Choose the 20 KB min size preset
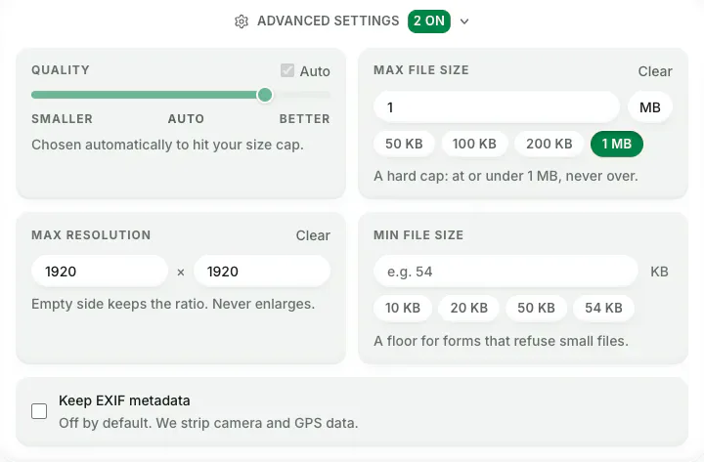Viewport: 704px width, 462px height. pos(468,308)
